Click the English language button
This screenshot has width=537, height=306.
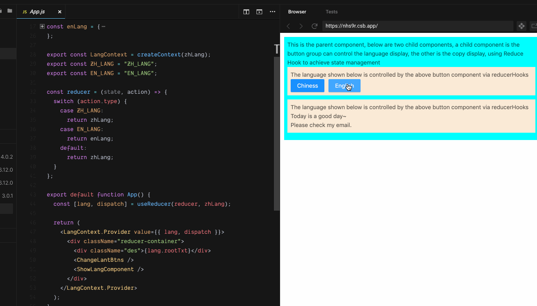[344, 86]
